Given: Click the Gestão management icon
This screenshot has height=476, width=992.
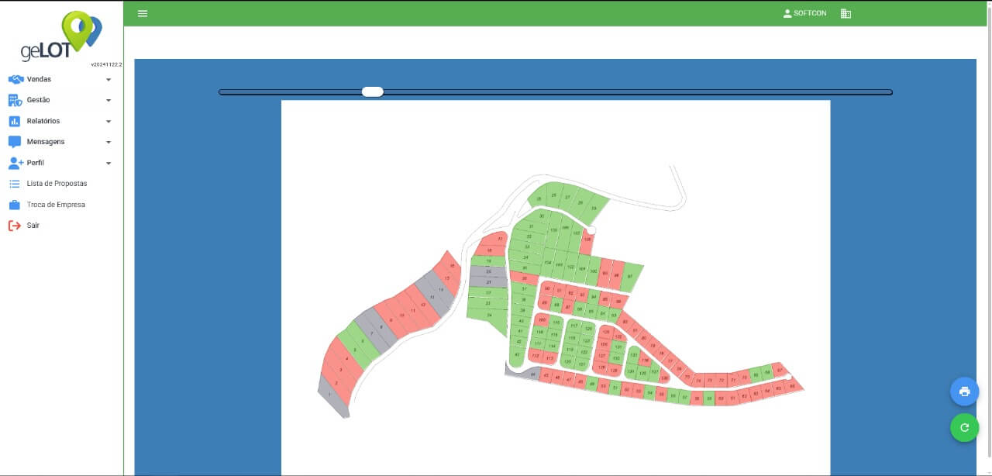Looking at the screenshot, I should pos(14,99).
